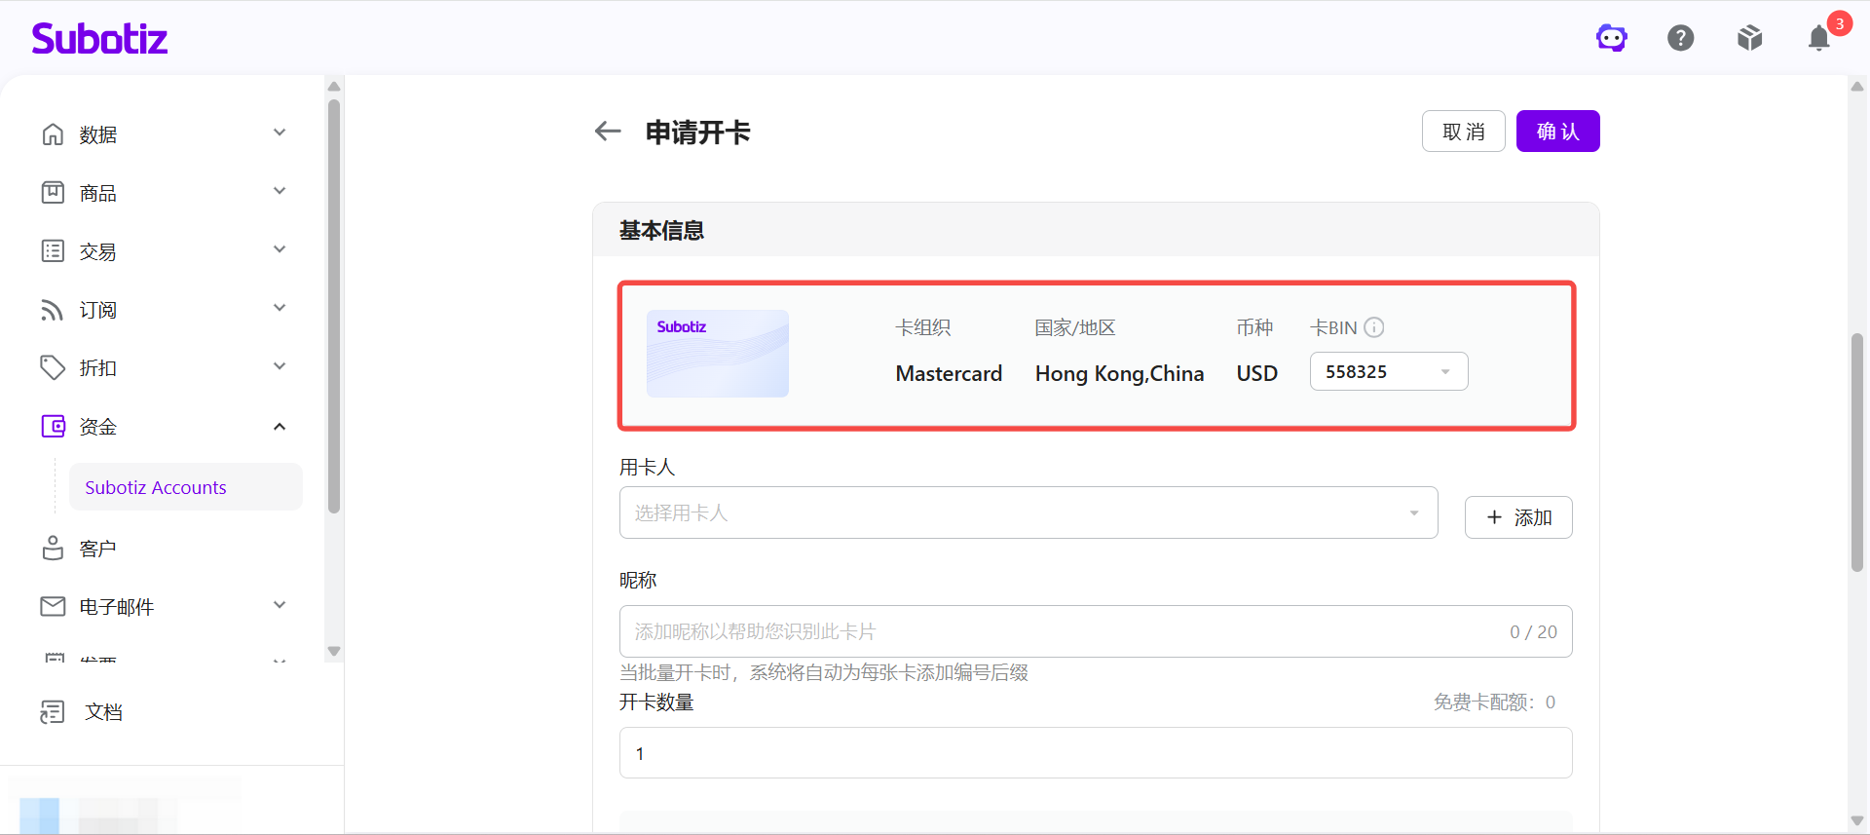Collapse the 资金 menu chevron
The height and width of the screenshot is (835, 1870).
pos(280,426)
